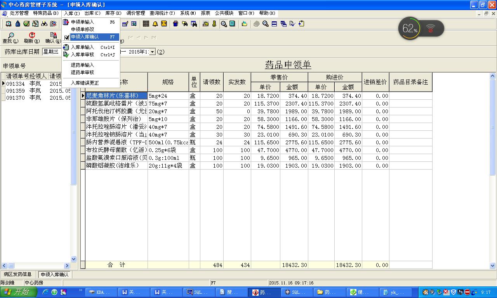Screen dimensions: 497x298
Task: Click the 实发数 column header
Action: click(x=237, y=82)
